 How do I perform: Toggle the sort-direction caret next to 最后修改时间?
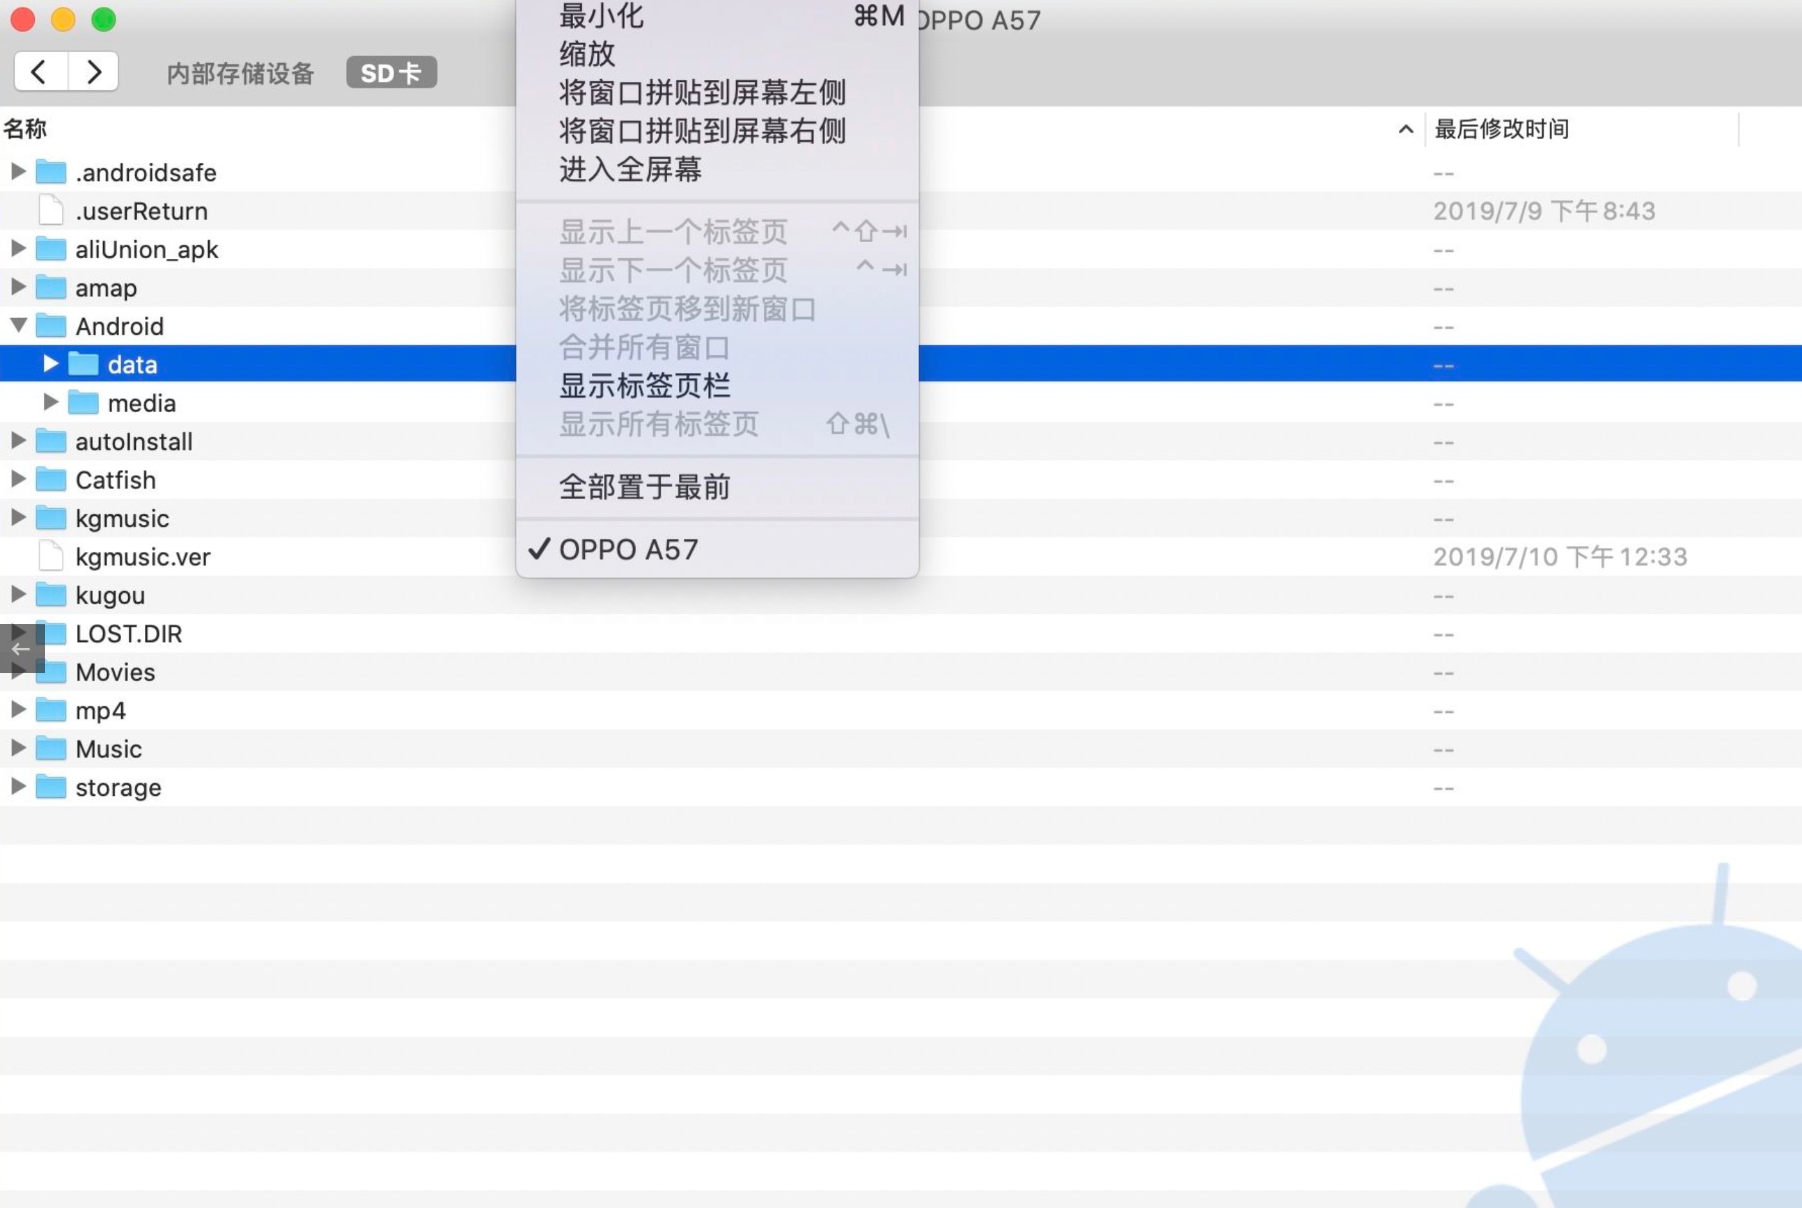1405,129
